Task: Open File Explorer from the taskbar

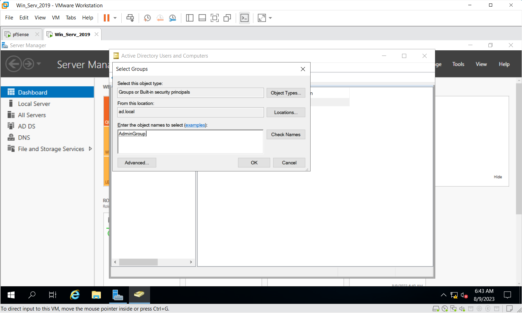Action: click(96, 295)
